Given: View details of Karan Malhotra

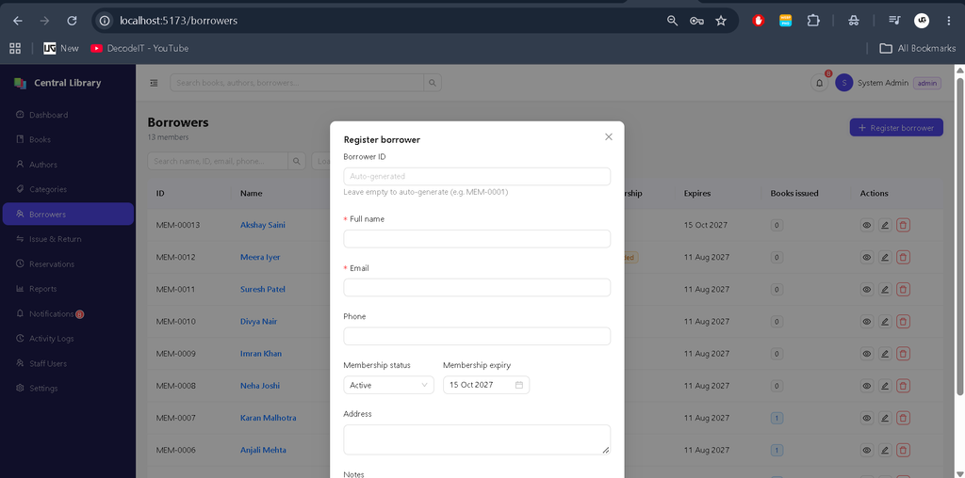Looking at the screenshot, I should (x=867, y=418).
